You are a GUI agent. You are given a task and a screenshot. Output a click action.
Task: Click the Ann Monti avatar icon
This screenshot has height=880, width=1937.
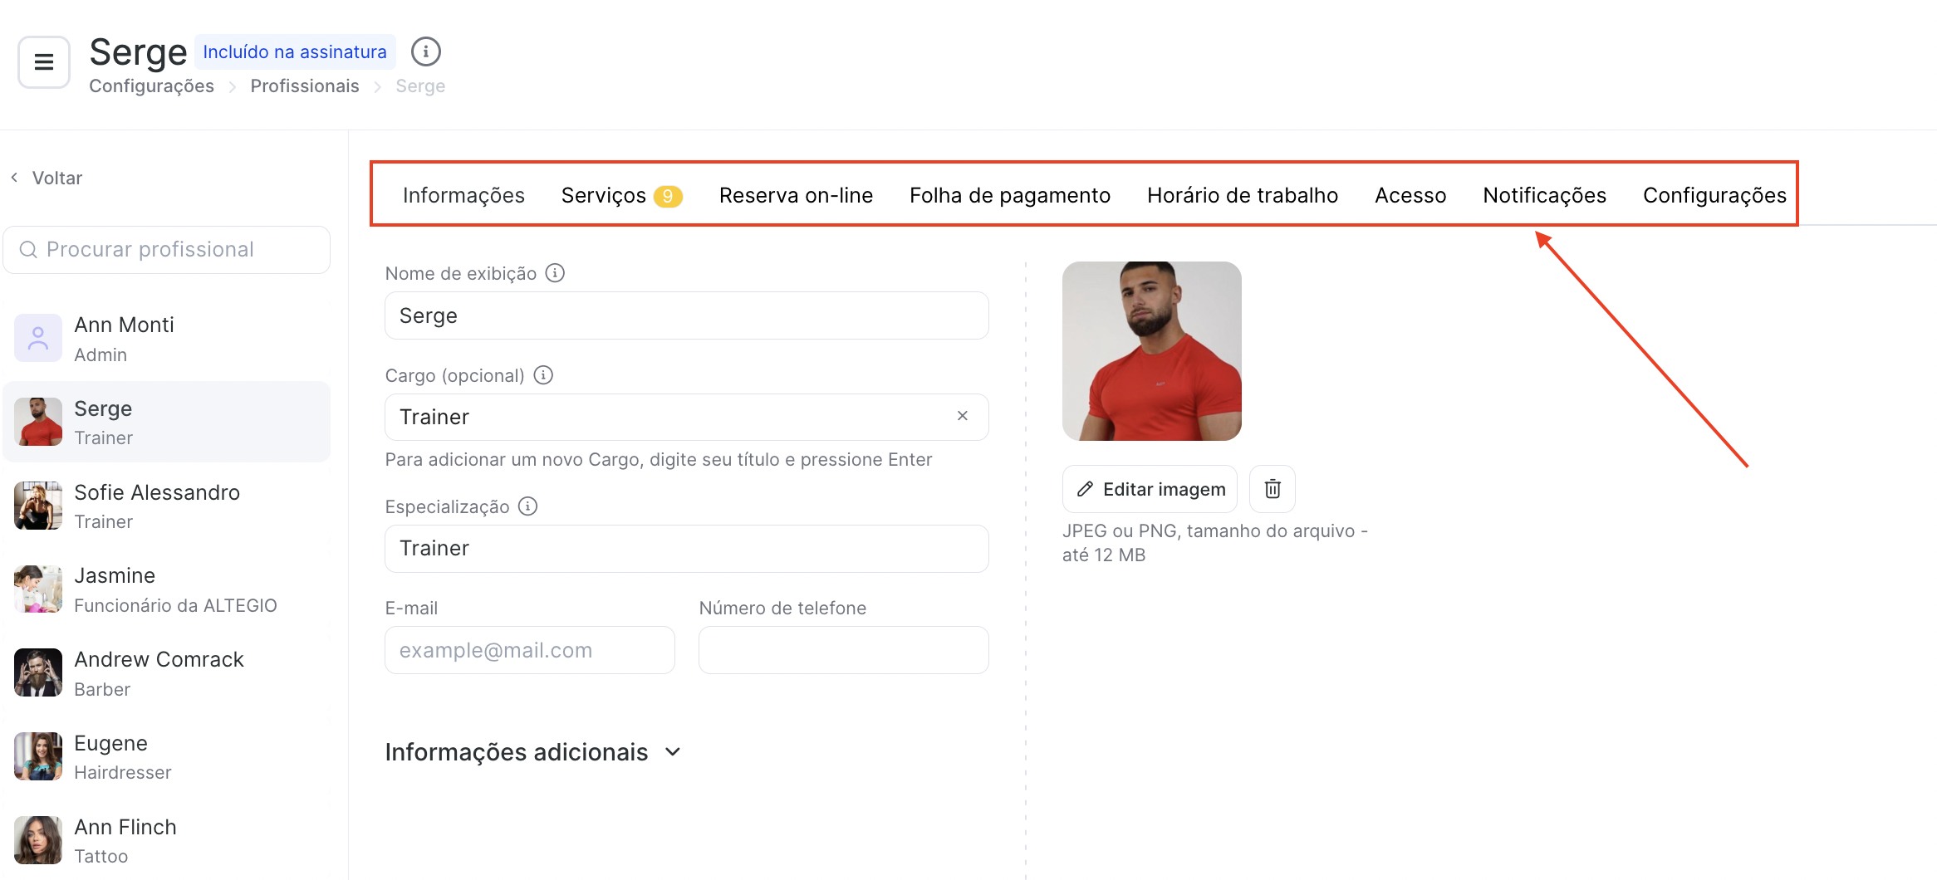(38, 338)
